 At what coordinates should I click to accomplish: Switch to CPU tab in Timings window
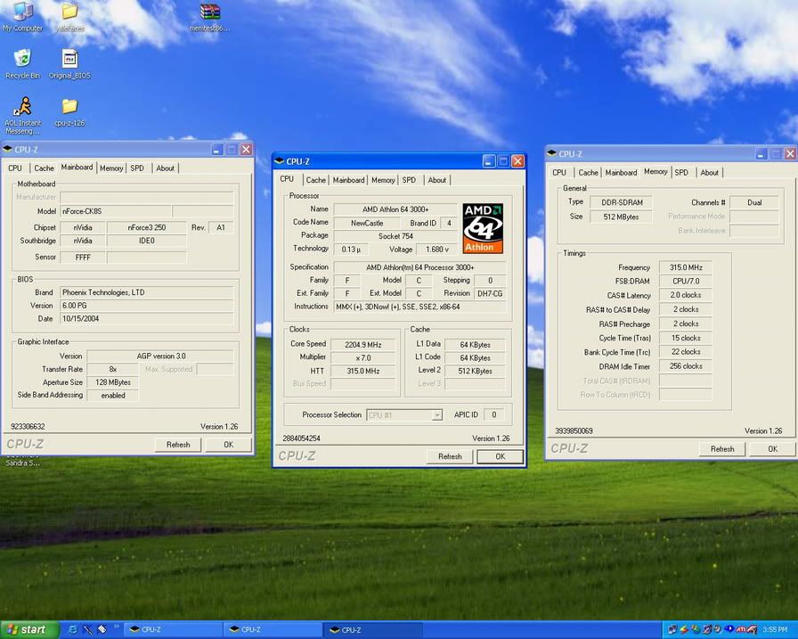point(559,173)
